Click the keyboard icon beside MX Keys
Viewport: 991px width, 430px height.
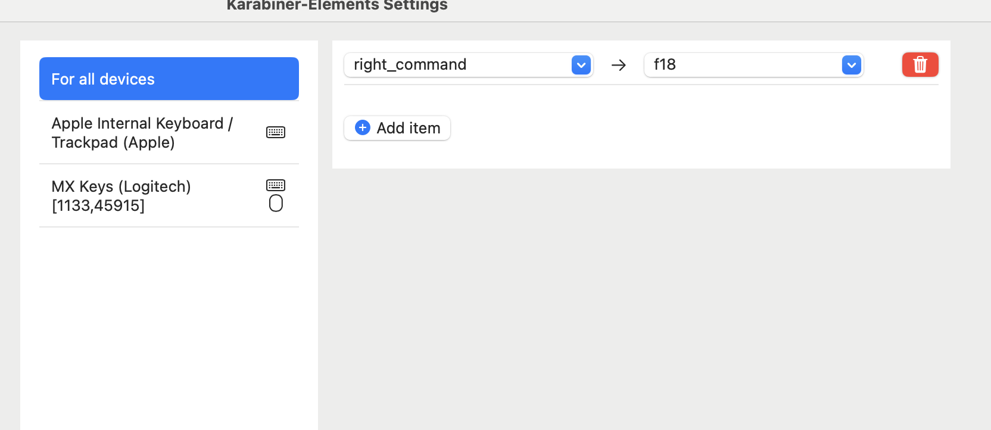tap(276, 185)
